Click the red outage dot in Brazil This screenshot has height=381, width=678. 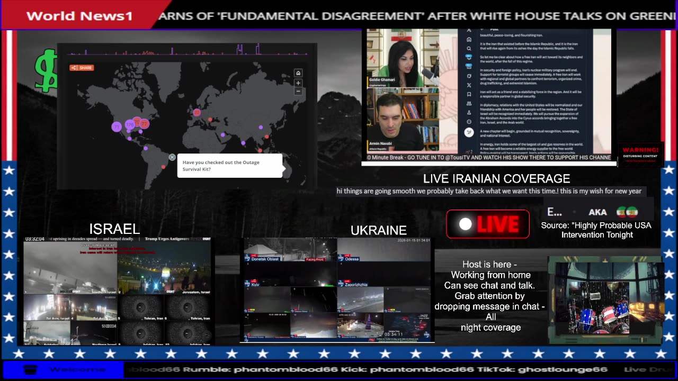click(164, 167)
